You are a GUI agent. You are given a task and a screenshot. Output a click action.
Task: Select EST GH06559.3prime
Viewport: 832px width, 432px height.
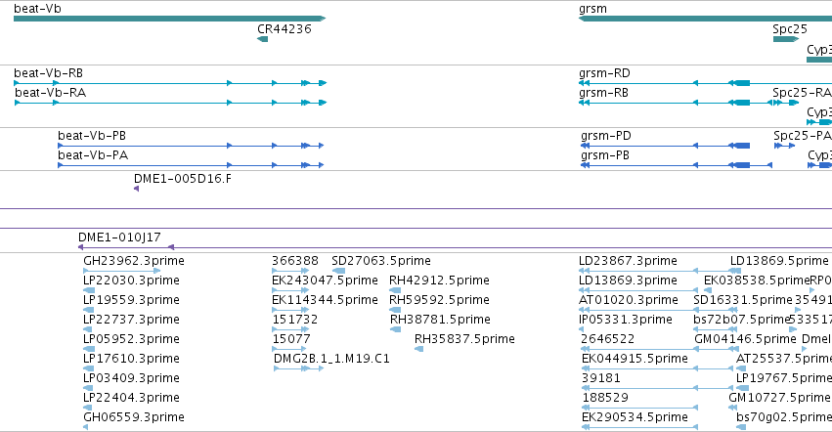(x=134, y=417)
